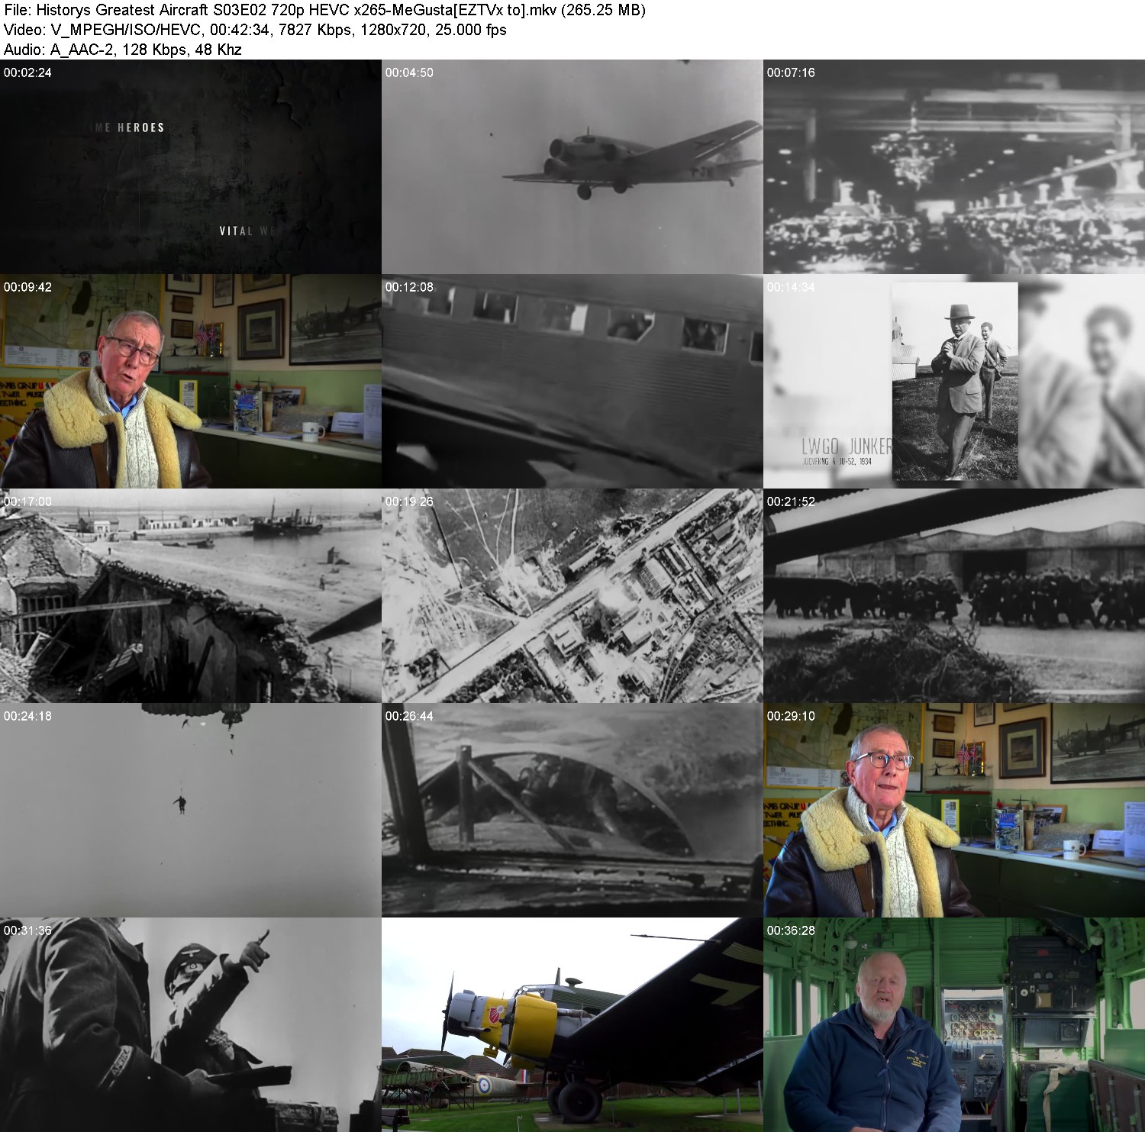Click the Video codec info line

[x=255, y=30]
